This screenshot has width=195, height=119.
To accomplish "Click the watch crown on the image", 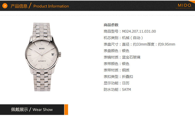I will 60,54.
